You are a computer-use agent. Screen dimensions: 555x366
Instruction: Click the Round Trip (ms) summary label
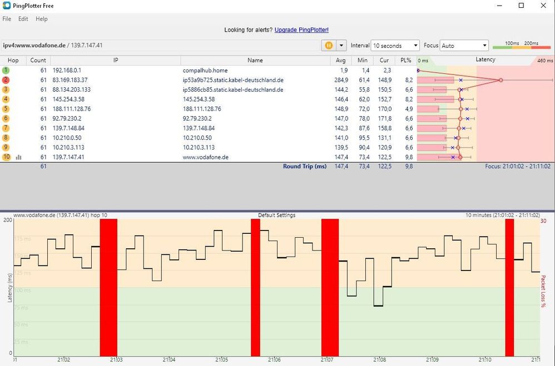pyautogui.click(x=305, y=166)
